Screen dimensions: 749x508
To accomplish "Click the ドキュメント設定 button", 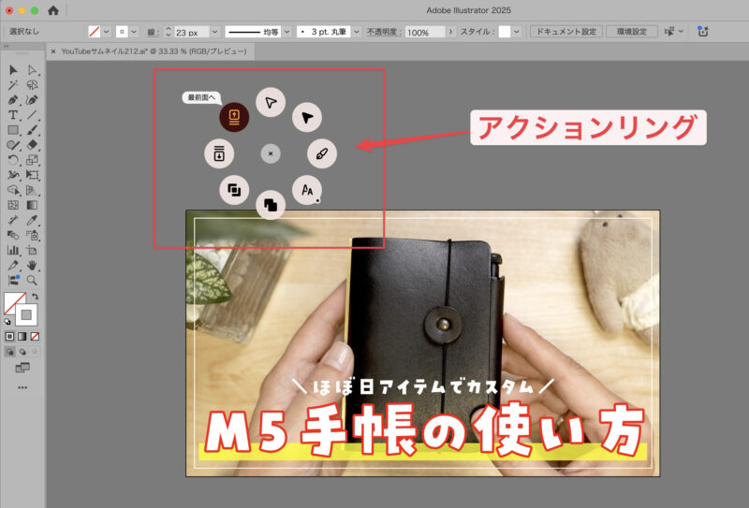I will pyautogui.click(x=565, y=32).
